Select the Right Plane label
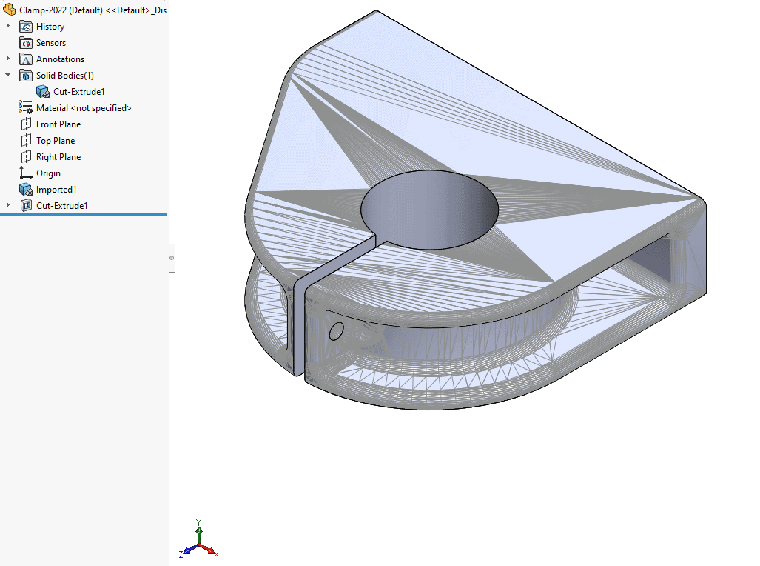 pos(58,157)
